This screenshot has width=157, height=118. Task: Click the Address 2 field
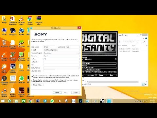[x=61, y=62]
